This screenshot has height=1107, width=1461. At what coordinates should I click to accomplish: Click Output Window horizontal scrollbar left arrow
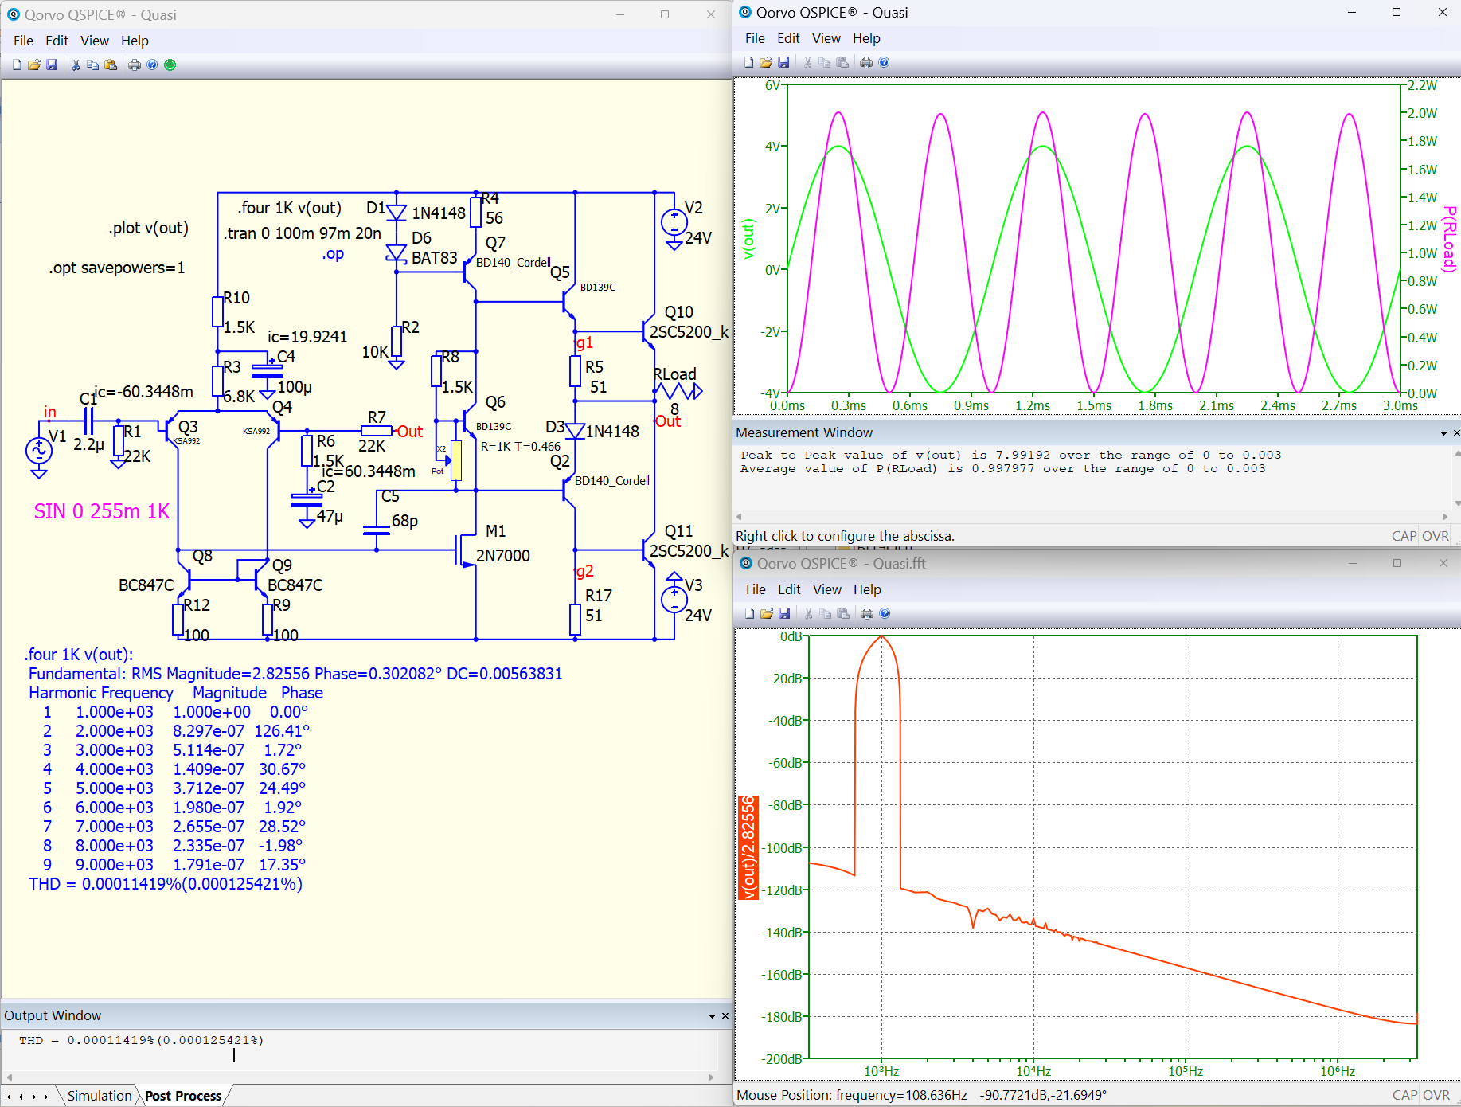pyautogui.click(x=9, y=1077)
